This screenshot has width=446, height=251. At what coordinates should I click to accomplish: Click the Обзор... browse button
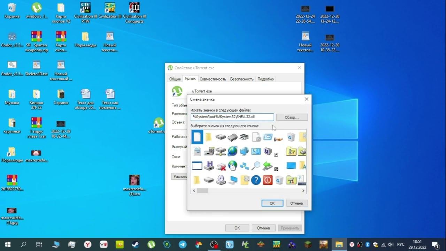coord(292,117)
